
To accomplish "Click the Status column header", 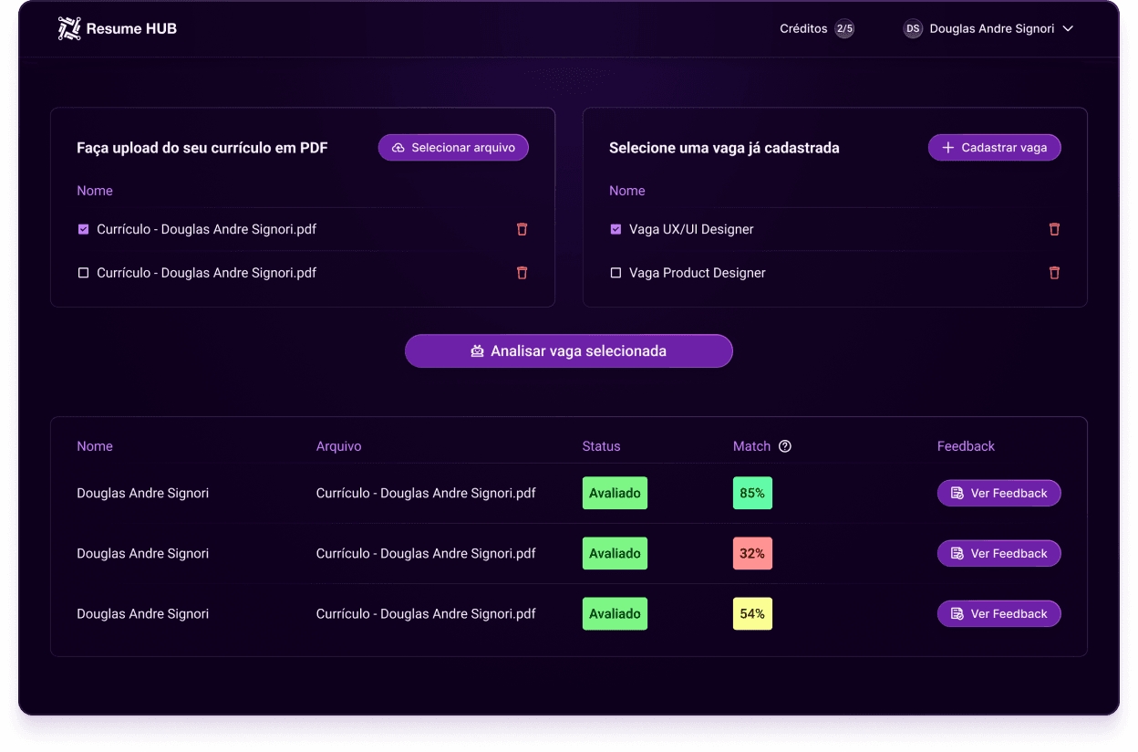I will pyautogui.click(x=601, y=446).
